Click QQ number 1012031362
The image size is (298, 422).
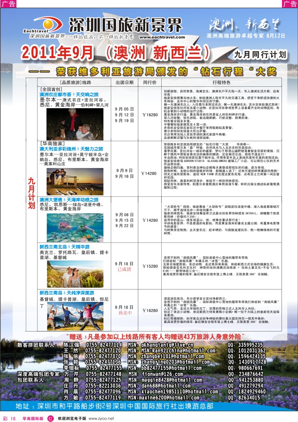coord(252,351)
